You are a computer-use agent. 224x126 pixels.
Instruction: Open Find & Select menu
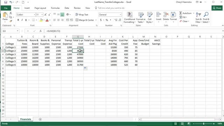206,17
